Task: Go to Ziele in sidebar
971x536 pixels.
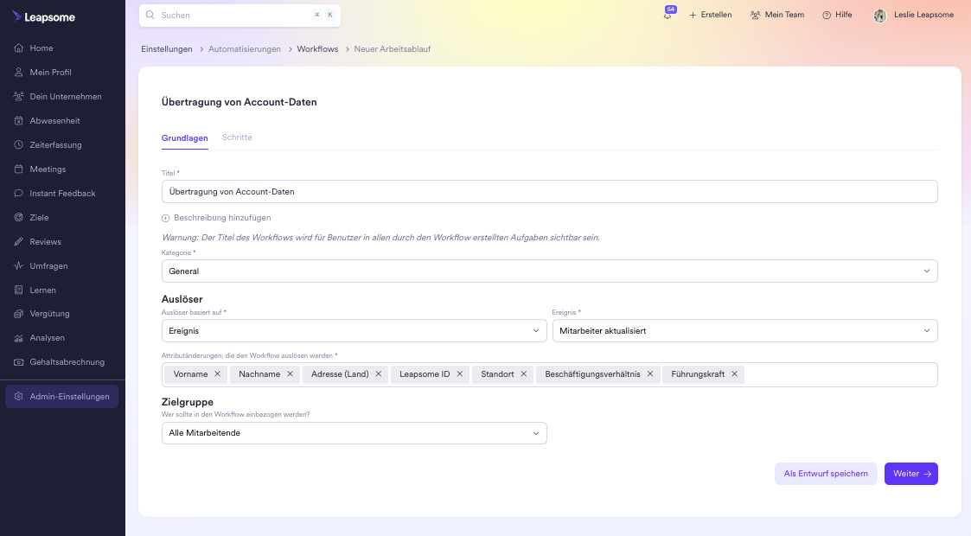Action: (39, 218)
